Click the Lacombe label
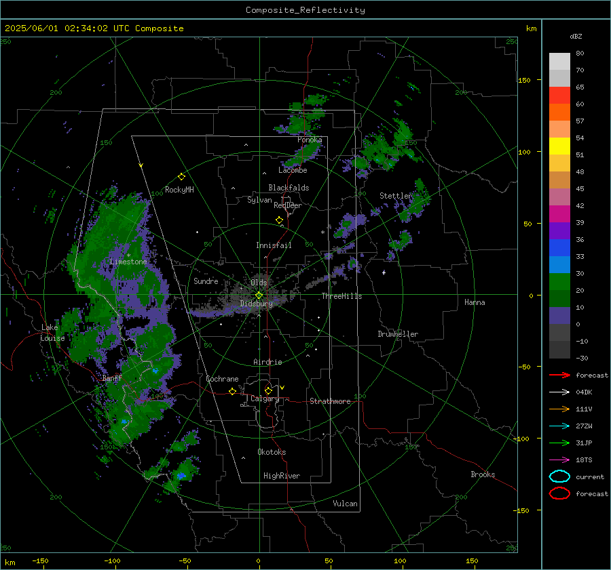The image size is (611, 570). pos(293,170)
